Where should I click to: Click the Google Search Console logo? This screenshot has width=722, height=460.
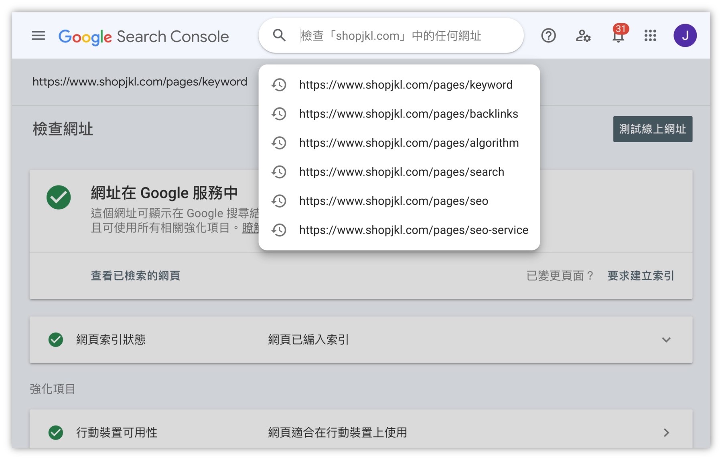(144, 36)
